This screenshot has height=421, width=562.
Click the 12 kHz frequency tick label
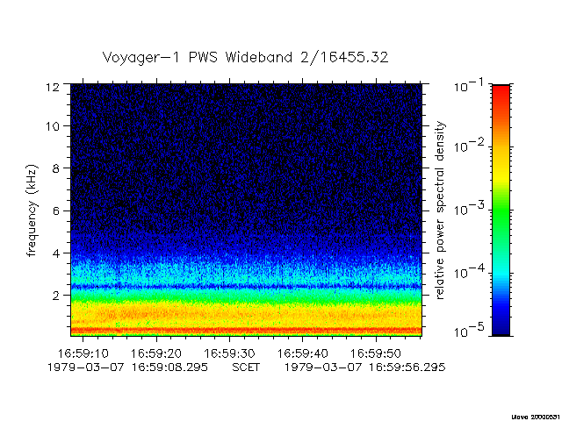click(x=53, y=87)
